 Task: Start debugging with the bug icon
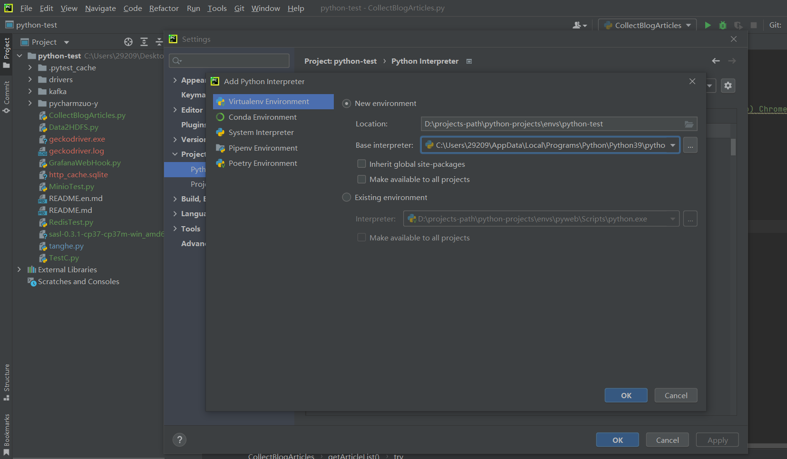[x=723, y=25]
